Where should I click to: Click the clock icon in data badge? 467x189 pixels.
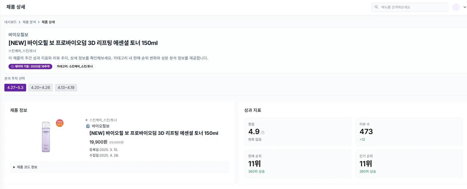point(12,67)
